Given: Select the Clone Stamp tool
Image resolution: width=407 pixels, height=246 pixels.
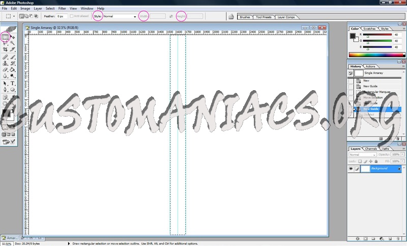Looking at the screenshot, I should pyautogui.click(x=5, y=63).
